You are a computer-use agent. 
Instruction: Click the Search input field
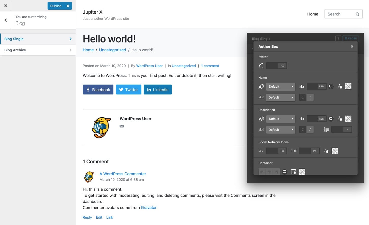343,14
